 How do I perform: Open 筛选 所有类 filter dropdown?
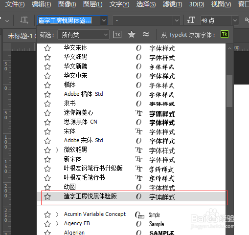point(84,35)
